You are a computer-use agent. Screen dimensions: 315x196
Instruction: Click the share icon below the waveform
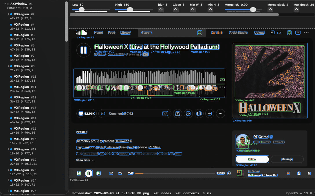(x=177, y=113)
